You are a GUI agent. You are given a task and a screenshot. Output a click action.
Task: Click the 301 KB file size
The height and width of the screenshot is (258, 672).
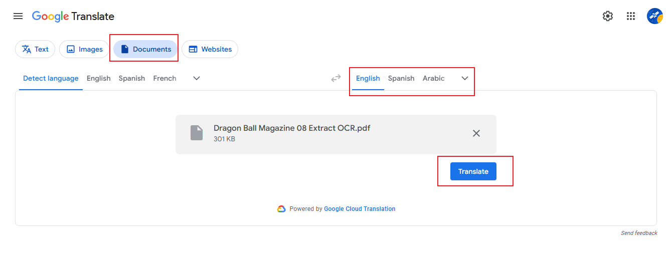(x=224, y=139)
